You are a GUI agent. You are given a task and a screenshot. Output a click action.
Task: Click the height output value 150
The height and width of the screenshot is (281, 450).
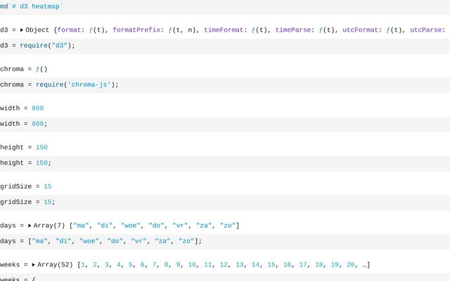pos(41,148)
